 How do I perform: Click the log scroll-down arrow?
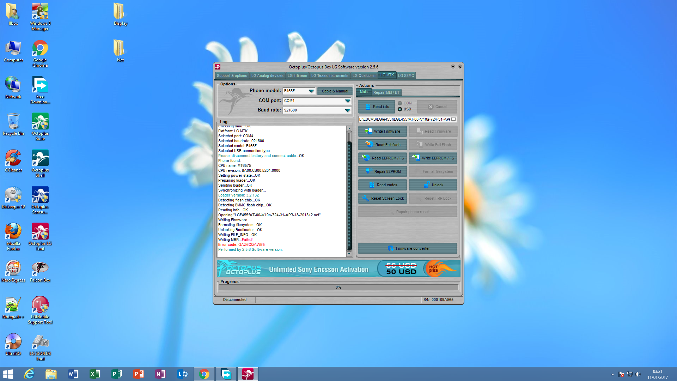tap(349, 254)
